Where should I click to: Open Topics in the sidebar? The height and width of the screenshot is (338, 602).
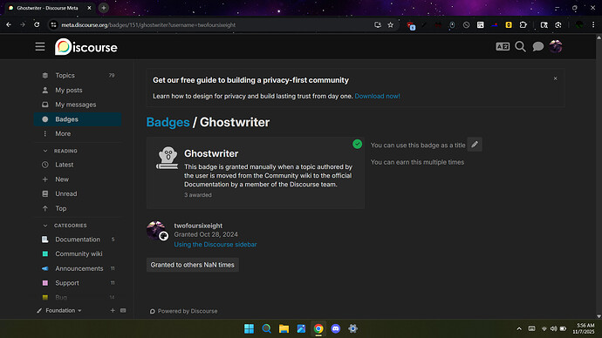pyautogui.click(x=78, y=76)
